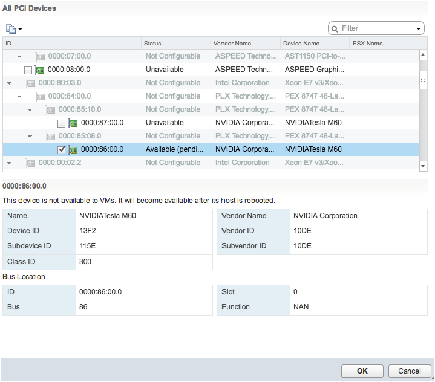Sort by the Device Name column header
This screenshot has height=382, width=435.
pyautogui.click(x=315, y=44)
